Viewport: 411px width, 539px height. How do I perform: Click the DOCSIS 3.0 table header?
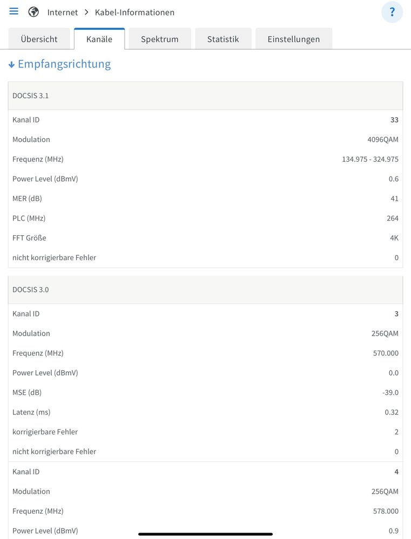coord(205,289)
